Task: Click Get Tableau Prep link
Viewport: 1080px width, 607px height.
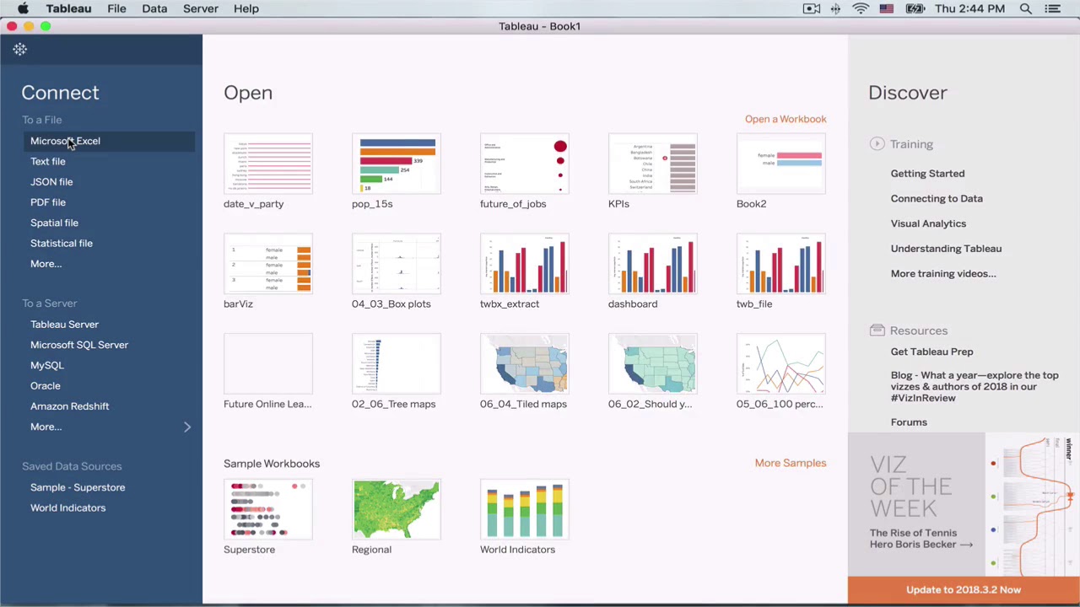Action: [x=931, y=352]
